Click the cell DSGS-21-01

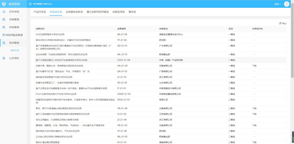(x=123, y=100)
